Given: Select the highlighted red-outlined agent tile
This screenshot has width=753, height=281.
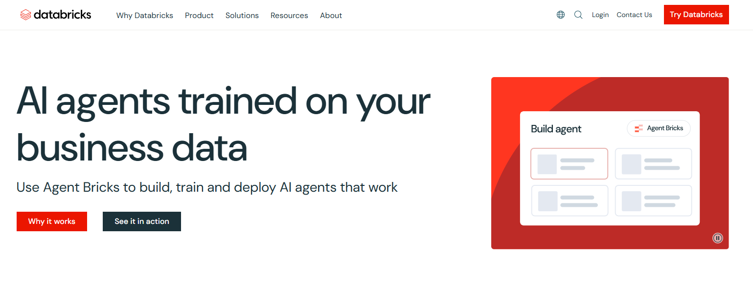Looking at the screenshot, I should tap(569, 164).
